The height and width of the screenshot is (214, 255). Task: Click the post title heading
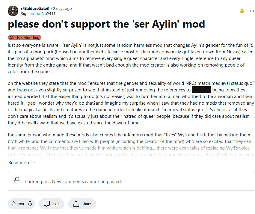point(106,24)
